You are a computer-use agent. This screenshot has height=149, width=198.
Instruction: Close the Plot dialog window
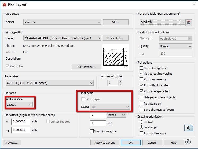(194, 5)
